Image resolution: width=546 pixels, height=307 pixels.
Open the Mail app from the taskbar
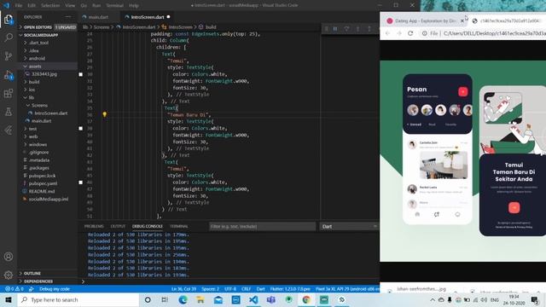click(218, 299)
